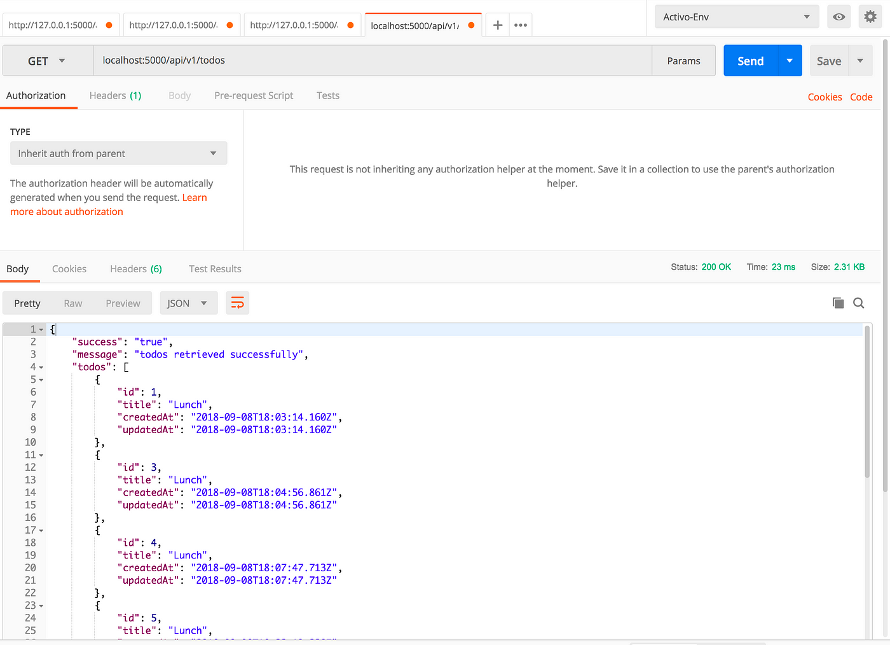Toggle environment quick look eye icon
Screen dimensions: 890x645
pos(839,17)
